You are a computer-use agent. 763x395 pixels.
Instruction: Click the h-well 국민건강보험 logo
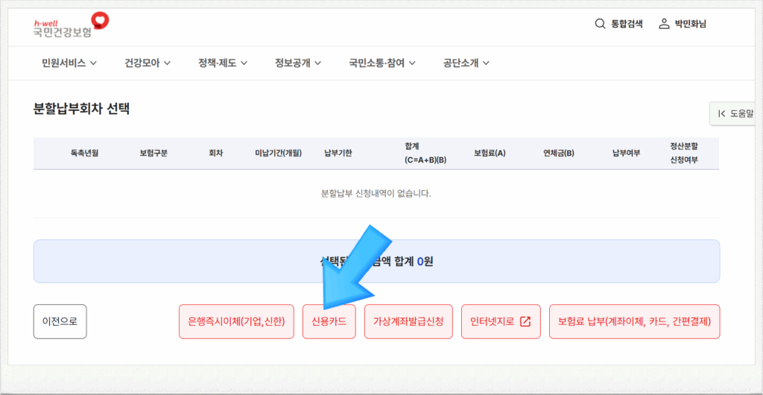[x=71, y=26]
